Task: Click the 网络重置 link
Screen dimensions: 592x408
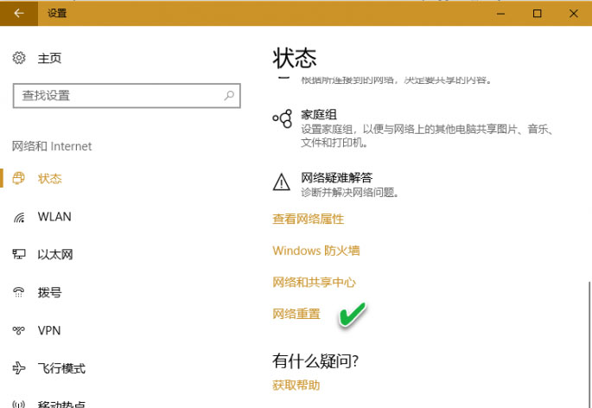Action: coord(296,314)
